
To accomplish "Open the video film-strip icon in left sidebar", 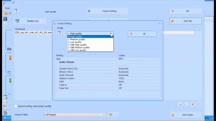I will 5,19.
